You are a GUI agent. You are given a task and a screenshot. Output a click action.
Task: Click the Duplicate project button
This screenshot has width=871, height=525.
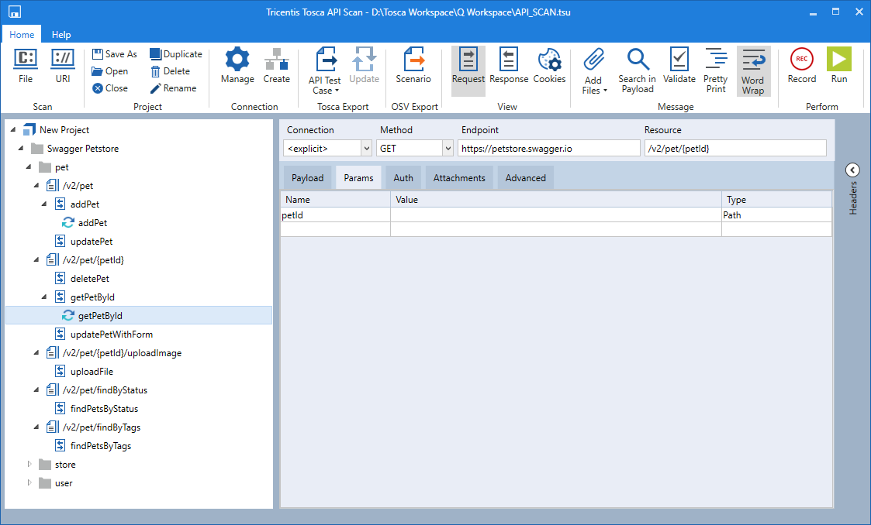pos(175,54)
